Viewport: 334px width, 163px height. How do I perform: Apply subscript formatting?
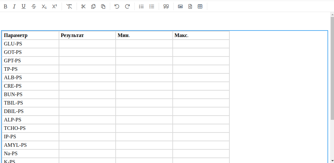tap(44, 6)
